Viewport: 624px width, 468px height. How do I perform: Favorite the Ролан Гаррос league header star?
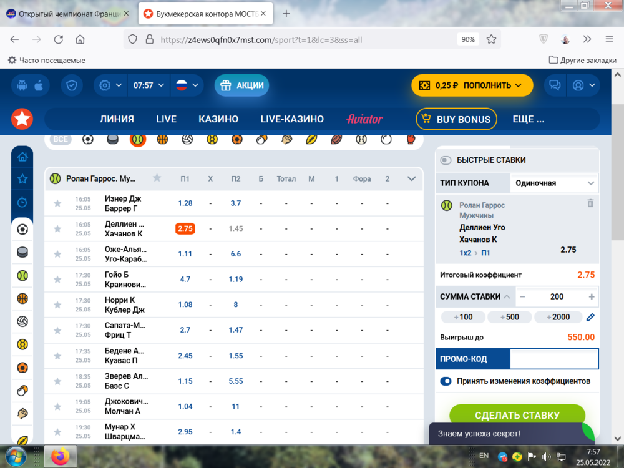(x=157, y=178)
